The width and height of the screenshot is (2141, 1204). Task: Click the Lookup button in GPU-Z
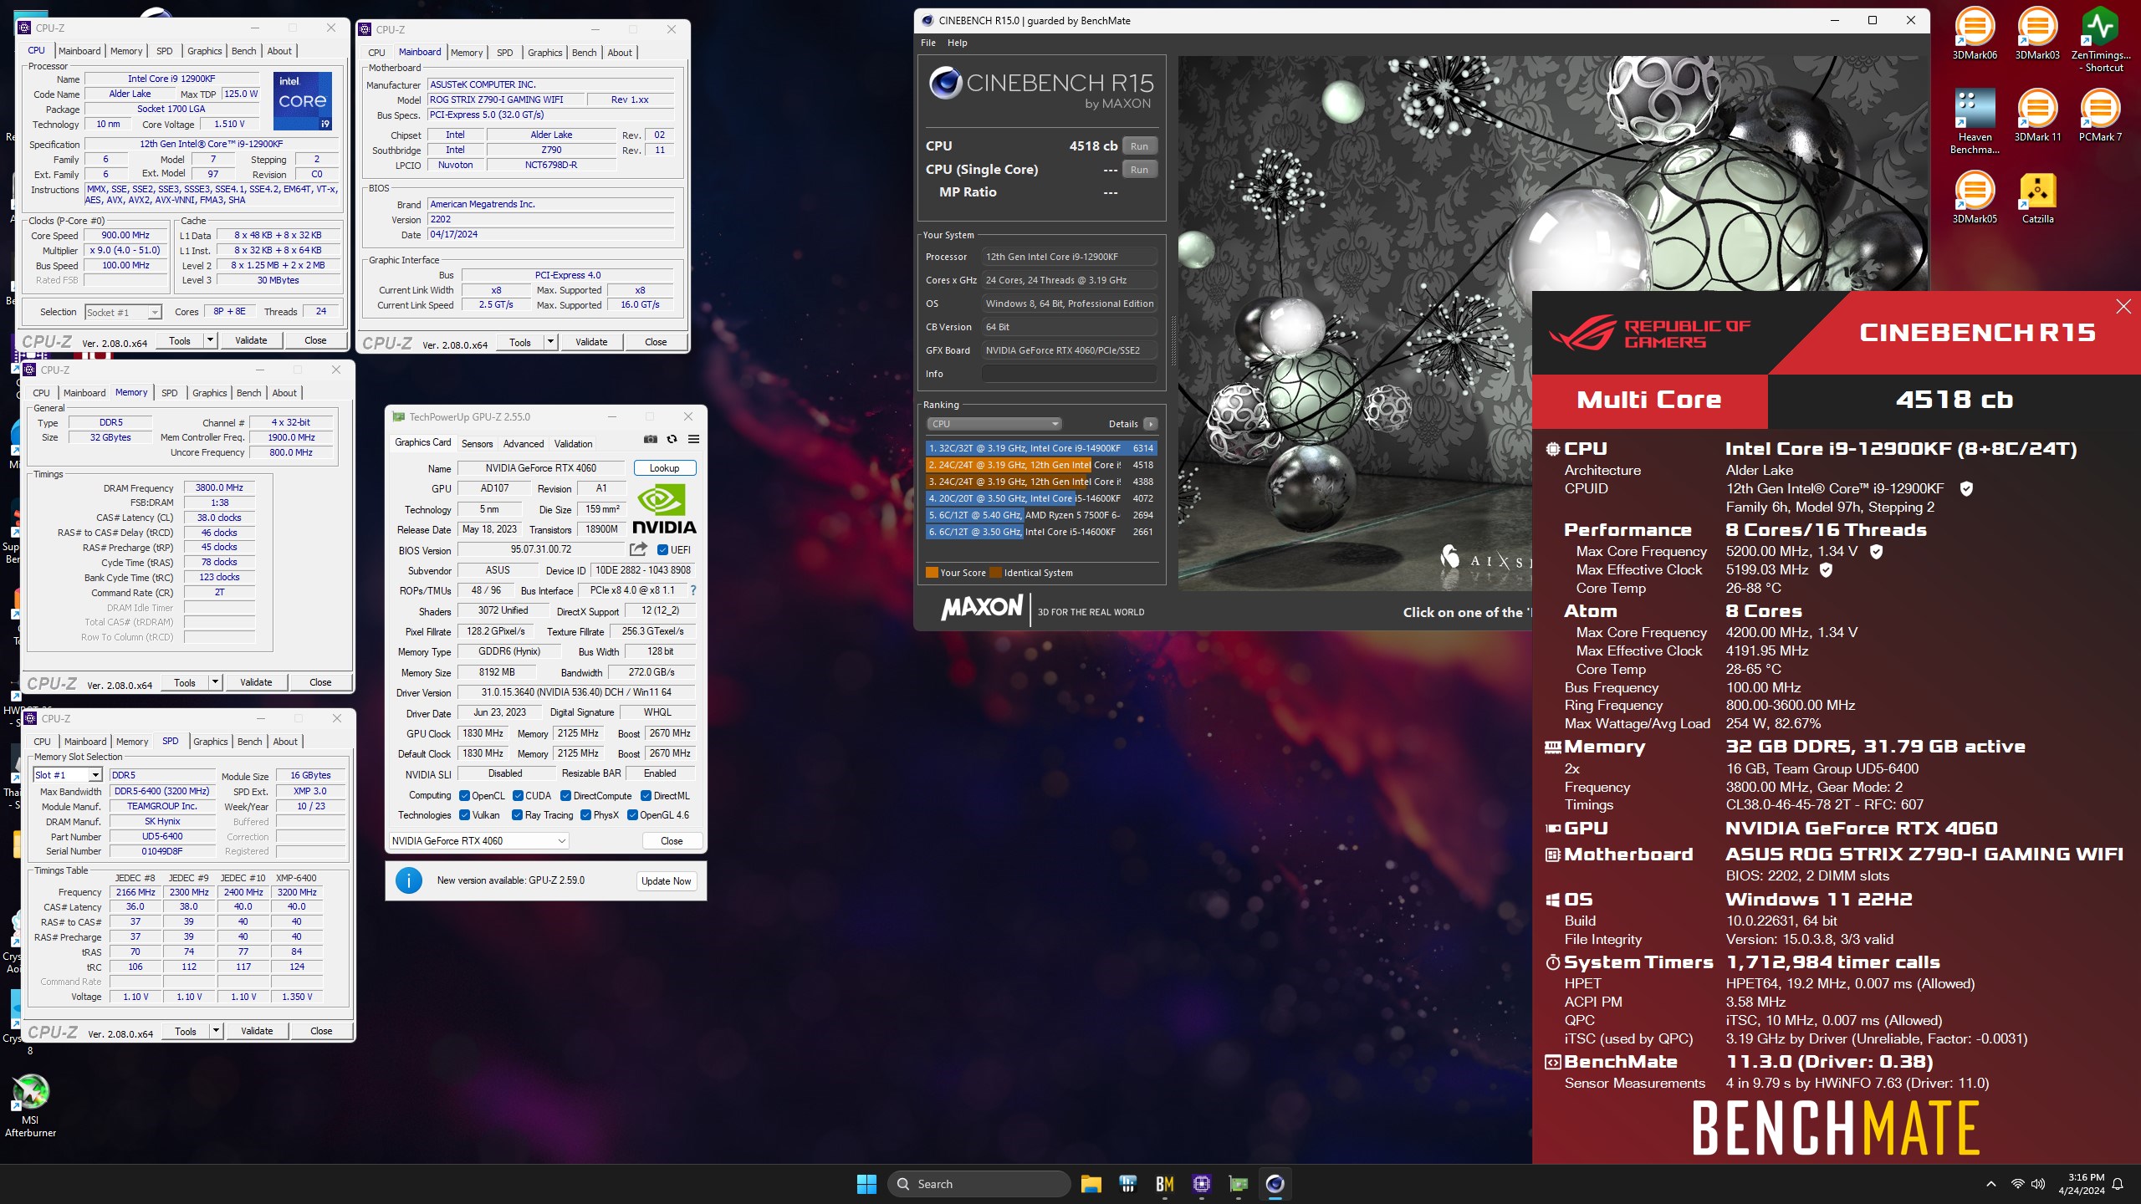click(665, 468)
